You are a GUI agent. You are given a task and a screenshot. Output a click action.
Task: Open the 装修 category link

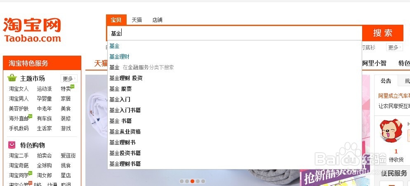click(66, 118)
